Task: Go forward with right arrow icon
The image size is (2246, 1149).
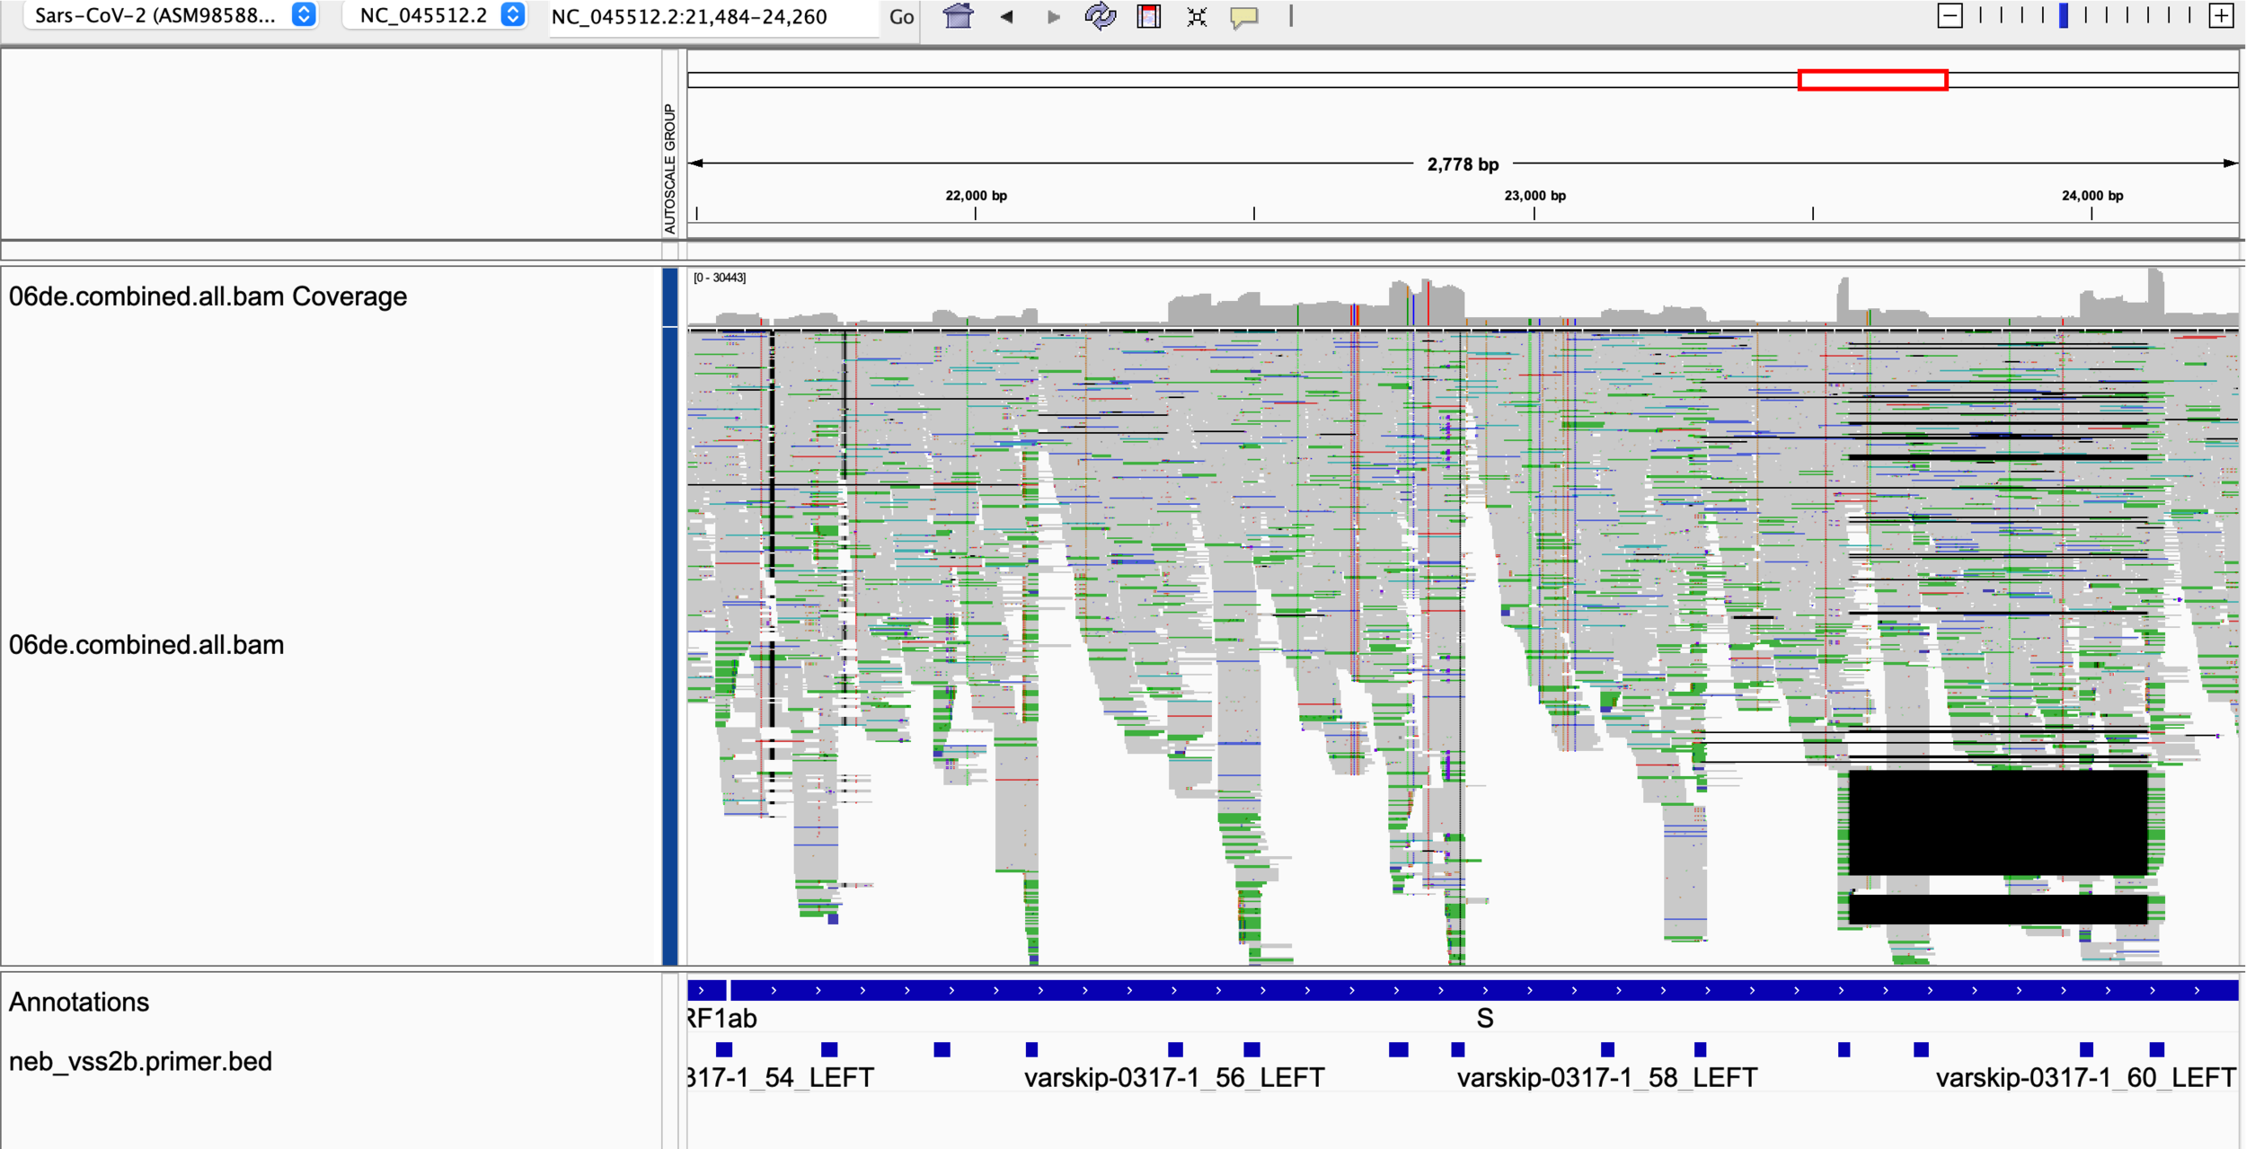Action: [1054, 16]
